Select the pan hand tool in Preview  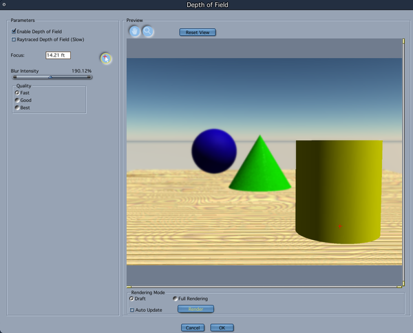click(135, 32)
